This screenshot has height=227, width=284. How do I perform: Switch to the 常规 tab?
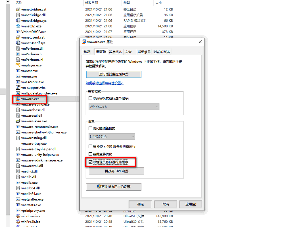click(87, 52)
